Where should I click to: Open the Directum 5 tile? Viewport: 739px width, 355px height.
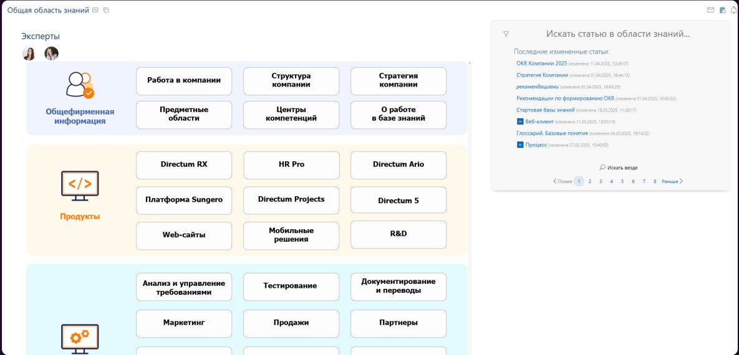[398, 200]
